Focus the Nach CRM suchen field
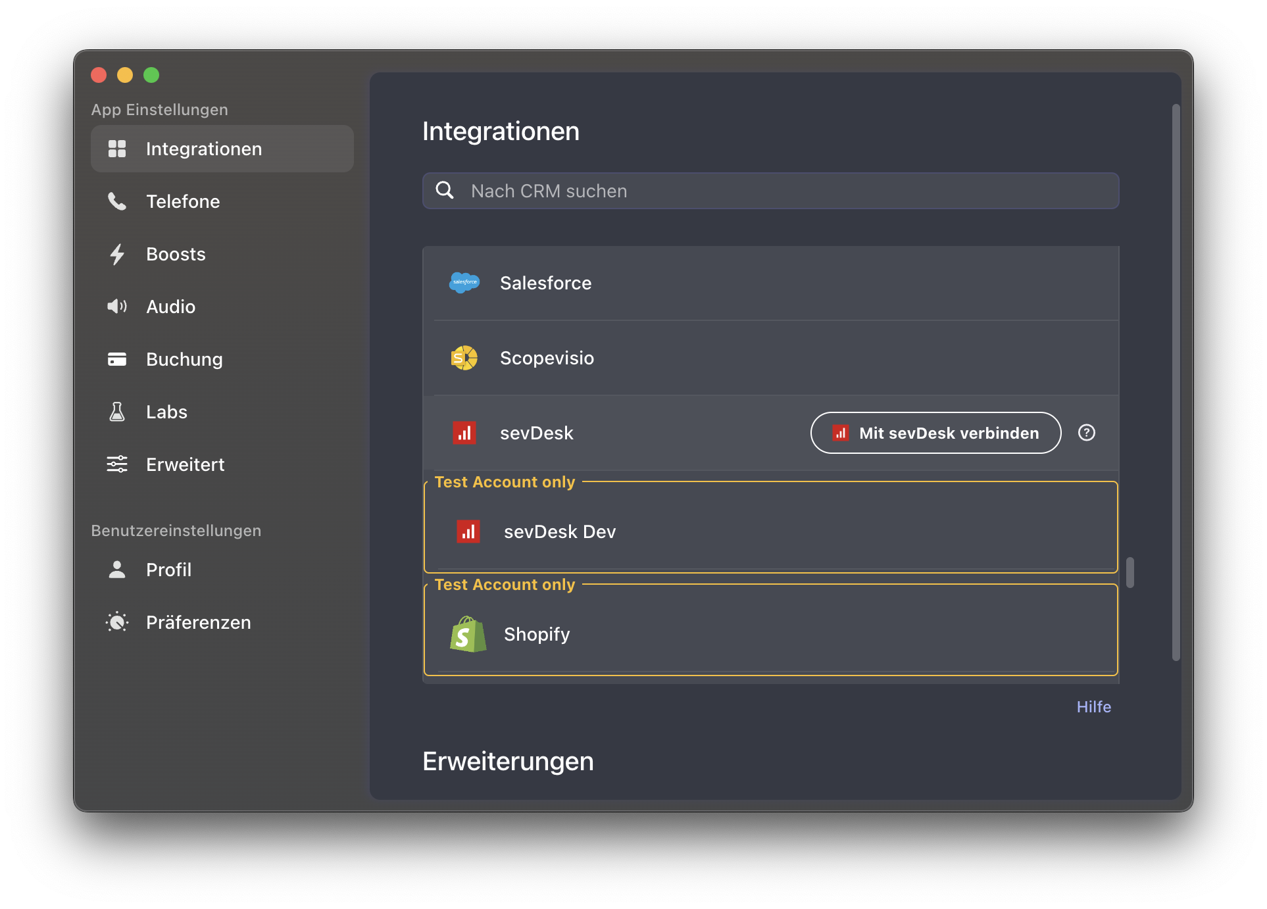1267x909 pixels. click(783, 191)
